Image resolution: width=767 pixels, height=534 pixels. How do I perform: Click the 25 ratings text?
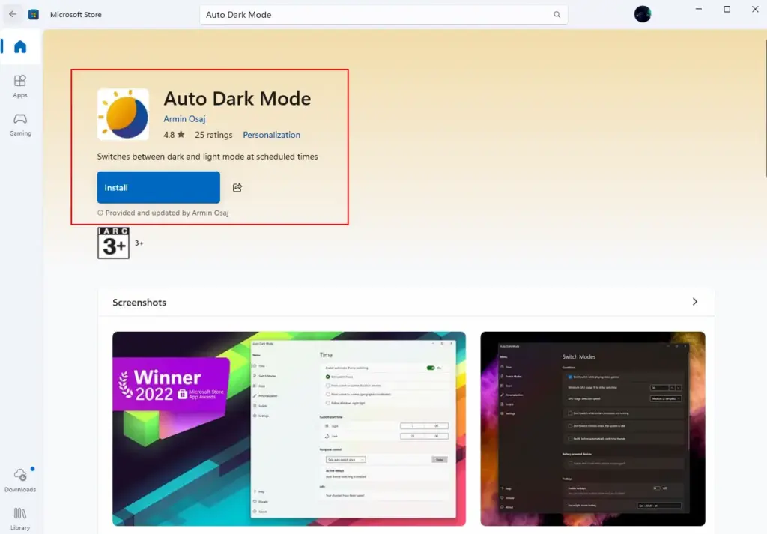(x=213, y=135)
